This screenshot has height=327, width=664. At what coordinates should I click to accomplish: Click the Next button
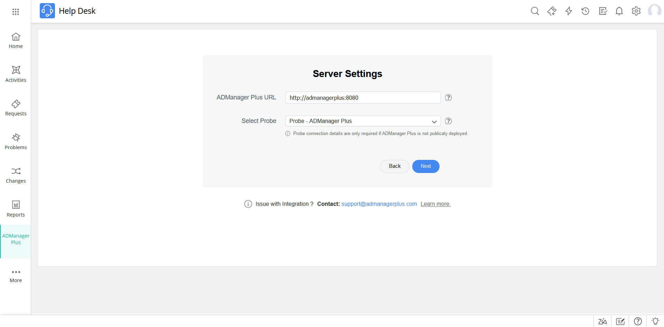tap(426, 166)
